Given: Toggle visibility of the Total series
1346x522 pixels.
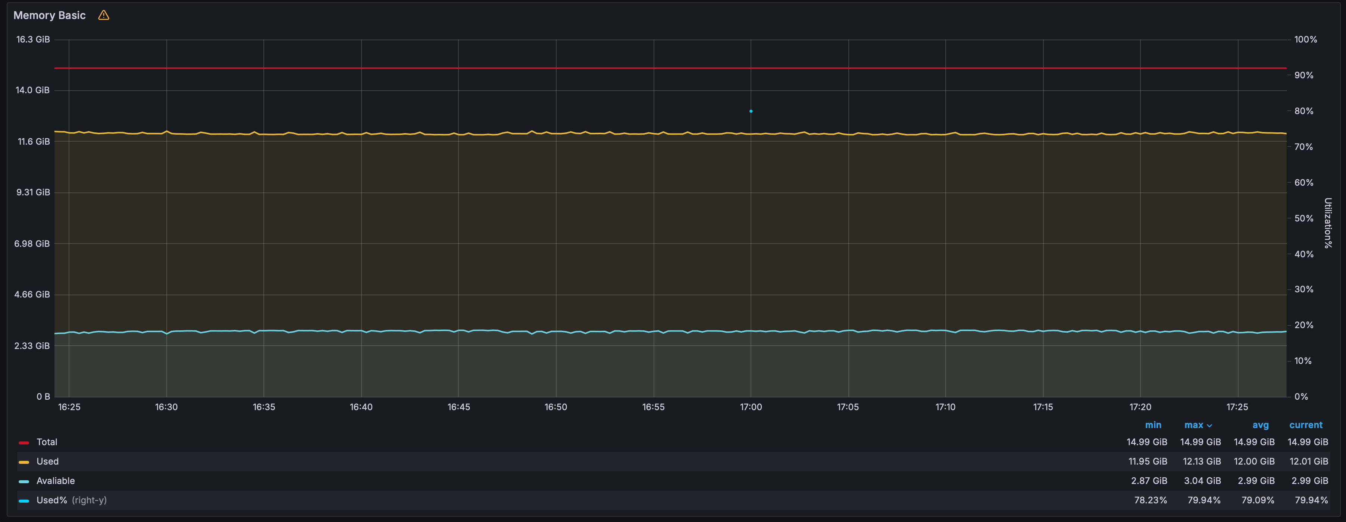Looking at the screenshot, I should coord(47,442).
